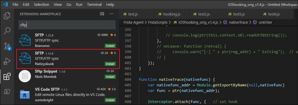Image resolution: width=298 pixels, height=105 pixels.
Task: Select VS Code SFTP extension title
Action: [x=47, y=90]
